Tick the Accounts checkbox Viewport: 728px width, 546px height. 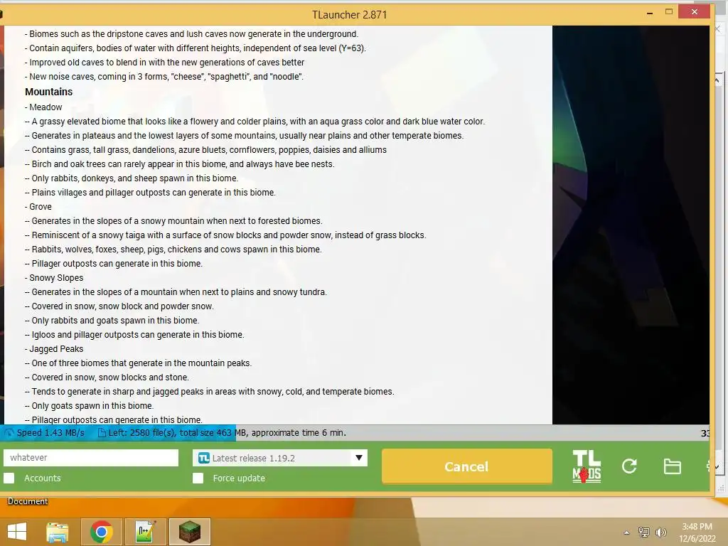click(9, 478)
